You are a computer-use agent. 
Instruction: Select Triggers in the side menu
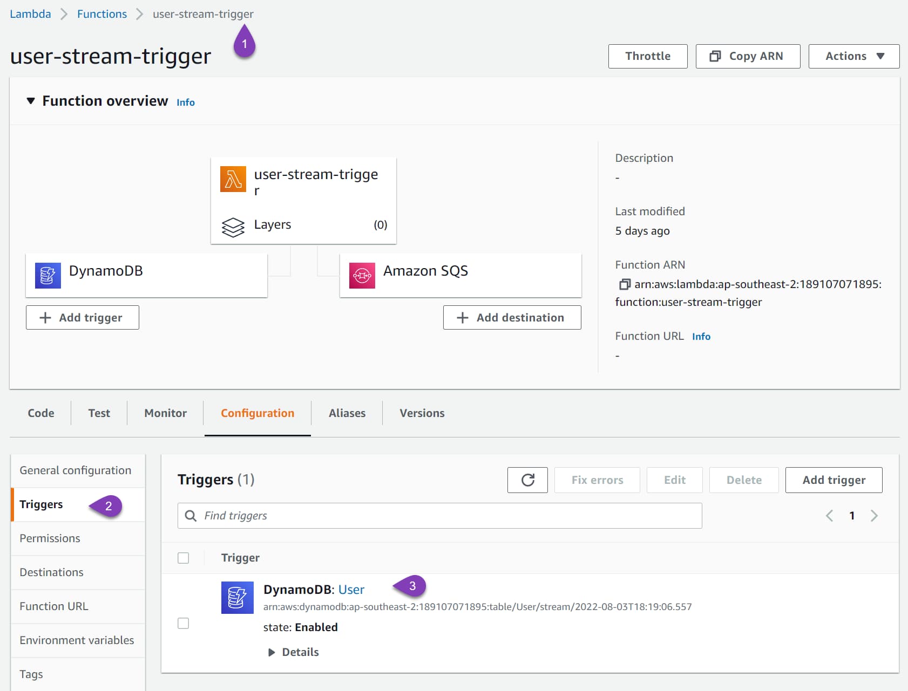click(x=78, y=504)
